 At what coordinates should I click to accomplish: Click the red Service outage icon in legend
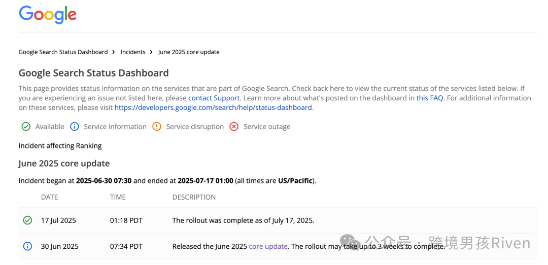(234, 126)
